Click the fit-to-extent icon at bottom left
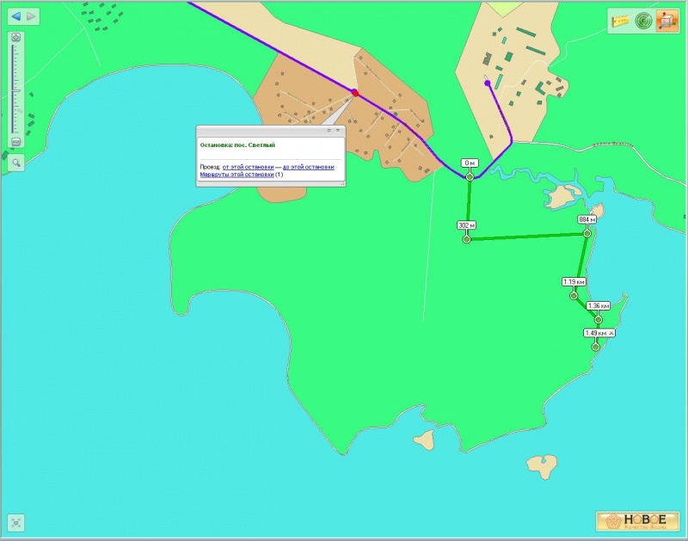Screen dimensions: 688x541 coord(16,523)
